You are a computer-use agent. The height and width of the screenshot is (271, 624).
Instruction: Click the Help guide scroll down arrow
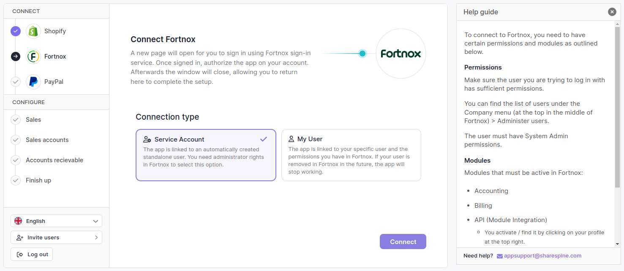(618, 244)
